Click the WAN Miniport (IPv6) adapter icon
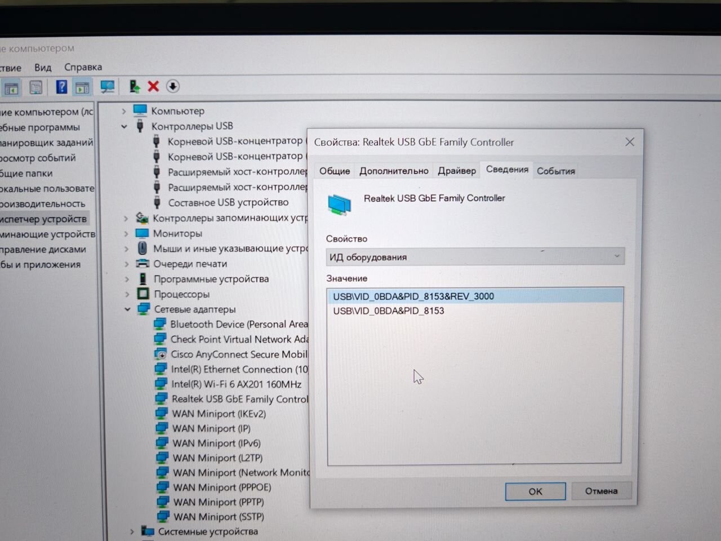The width and height of the screenshot is (721, 541). [x=162, y=443]
